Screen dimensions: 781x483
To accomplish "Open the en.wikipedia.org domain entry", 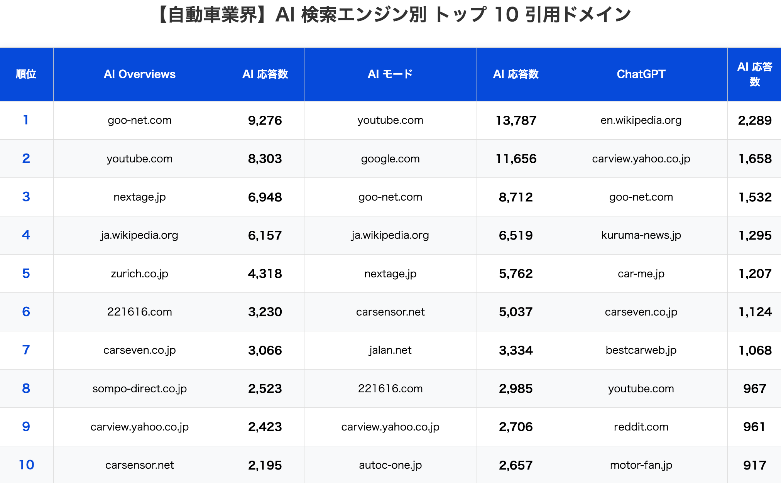I will point(641,120).
